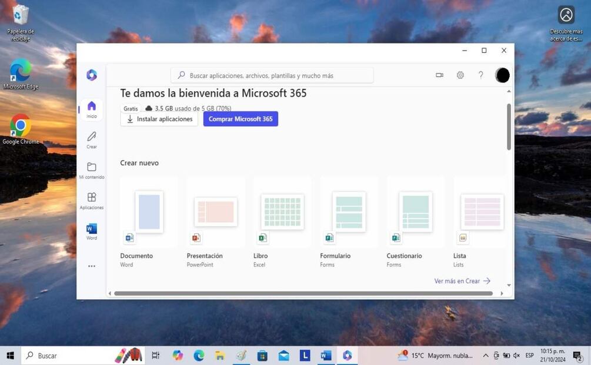
Task: Click the Microsoft 365 logo icon
Action: pyautogui.click(x=91, y=75)
